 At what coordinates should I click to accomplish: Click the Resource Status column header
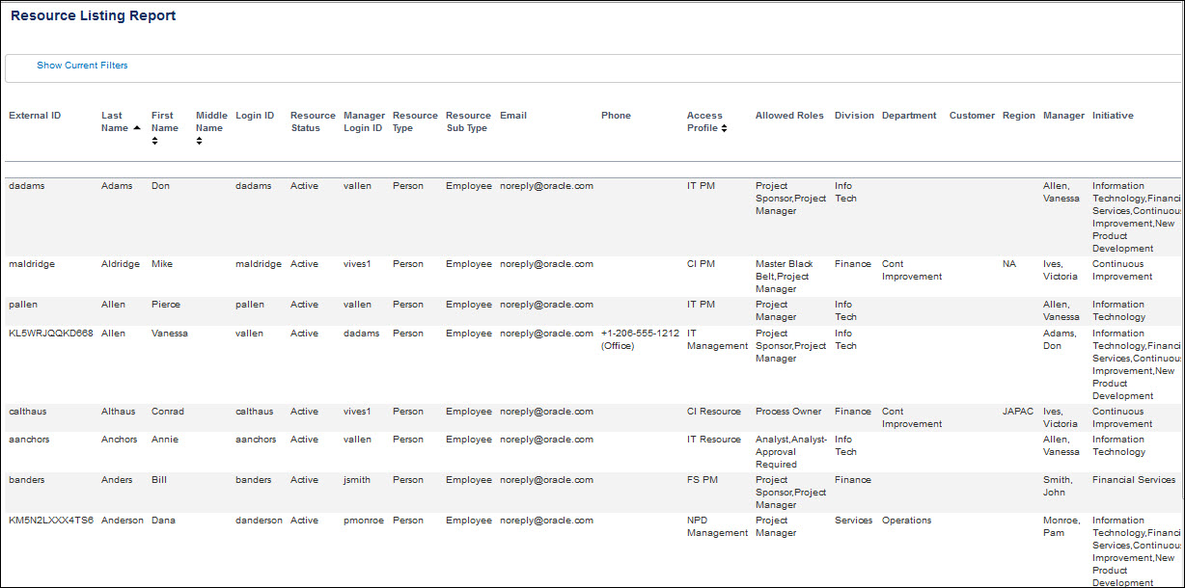pos(313,121)
